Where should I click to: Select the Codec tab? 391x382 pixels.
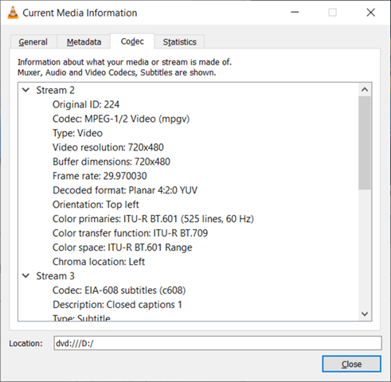pos(132,41)
